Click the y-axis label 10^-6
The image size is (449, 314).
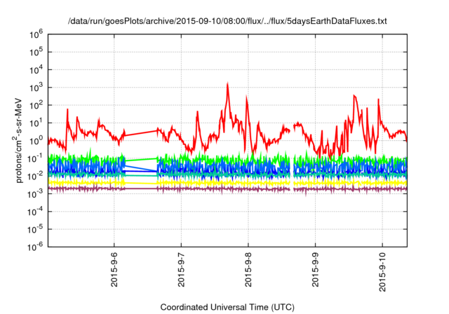click(x=35, y=247)
